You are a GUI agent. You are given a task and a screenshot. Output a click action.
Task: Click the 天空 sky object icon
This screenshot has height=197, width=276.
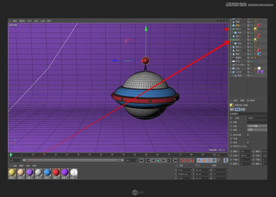pyautogui.click(x=233, y=68)
